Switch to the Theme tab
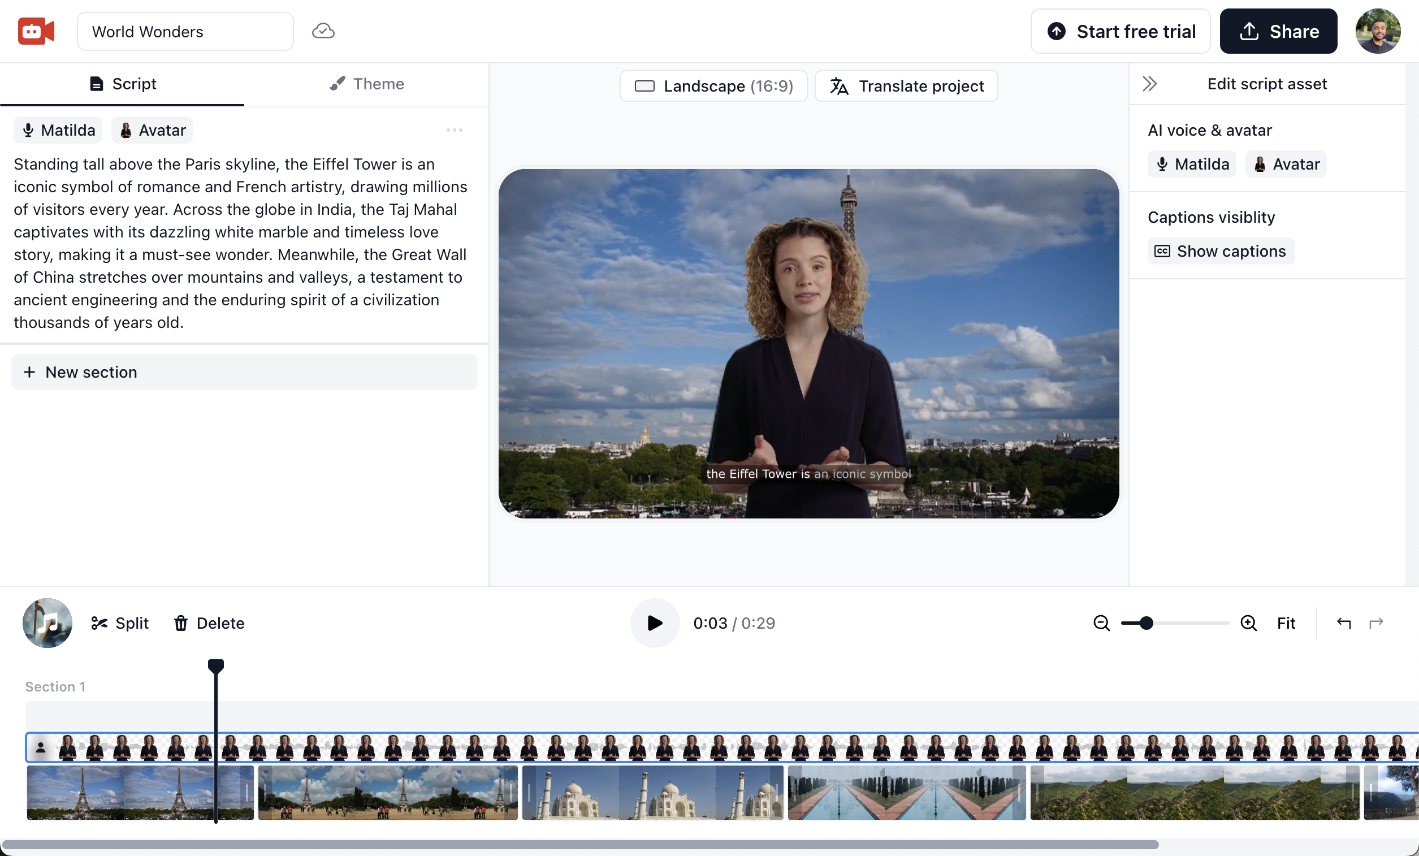The image size is (1419, 856). pyautogui.click(x=367, y=84)
